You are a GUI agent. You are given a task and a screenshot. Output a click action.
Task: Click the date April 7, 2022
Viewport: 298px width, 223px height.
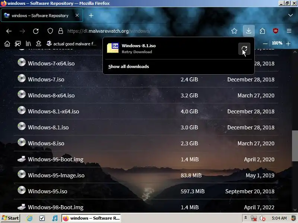[259, 207]
